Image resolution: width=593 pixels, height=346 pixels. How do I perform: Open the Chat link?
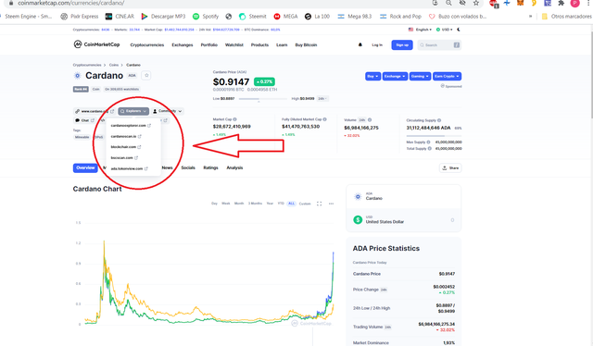point(84,120)
